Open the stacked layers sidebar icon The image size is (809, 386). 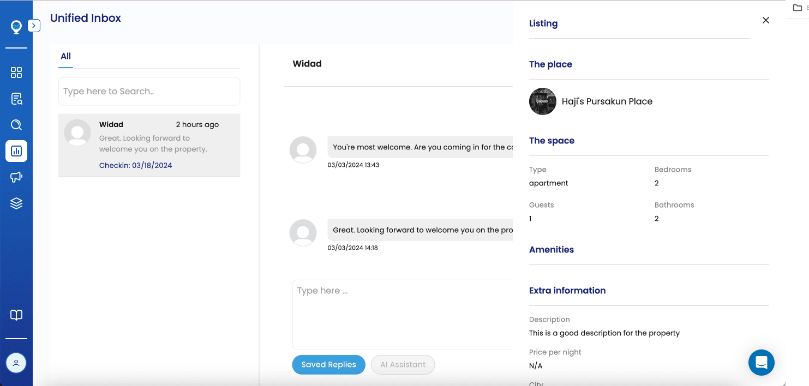tap(16, 203)
